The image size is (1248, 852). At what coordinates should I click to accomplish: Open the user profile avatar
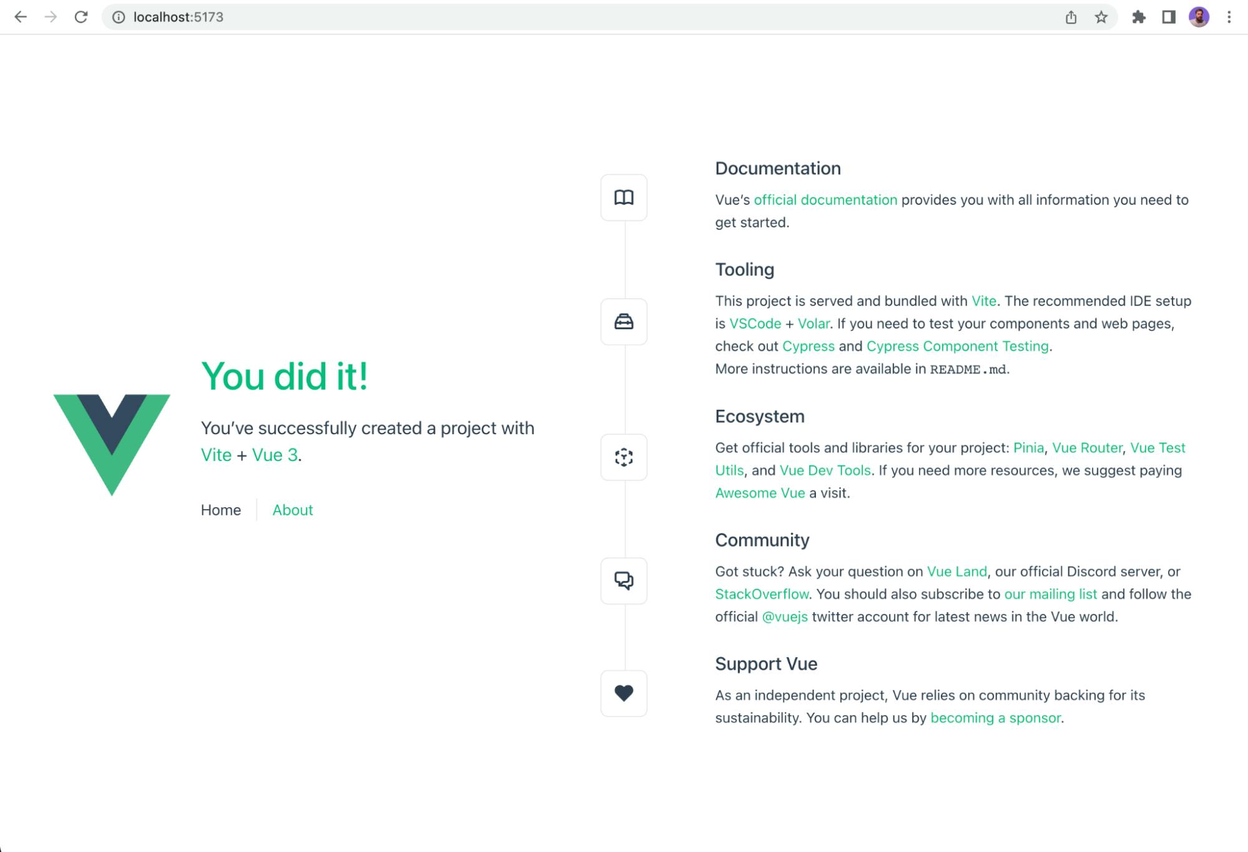(1199, 17)
